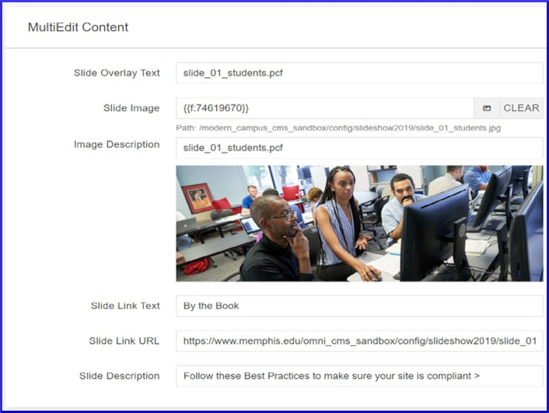This screenshot has width=549, height=413.
Task: Focus the Slide Image field containing {{f:74619670}}
Action: [x=324, y=108]
